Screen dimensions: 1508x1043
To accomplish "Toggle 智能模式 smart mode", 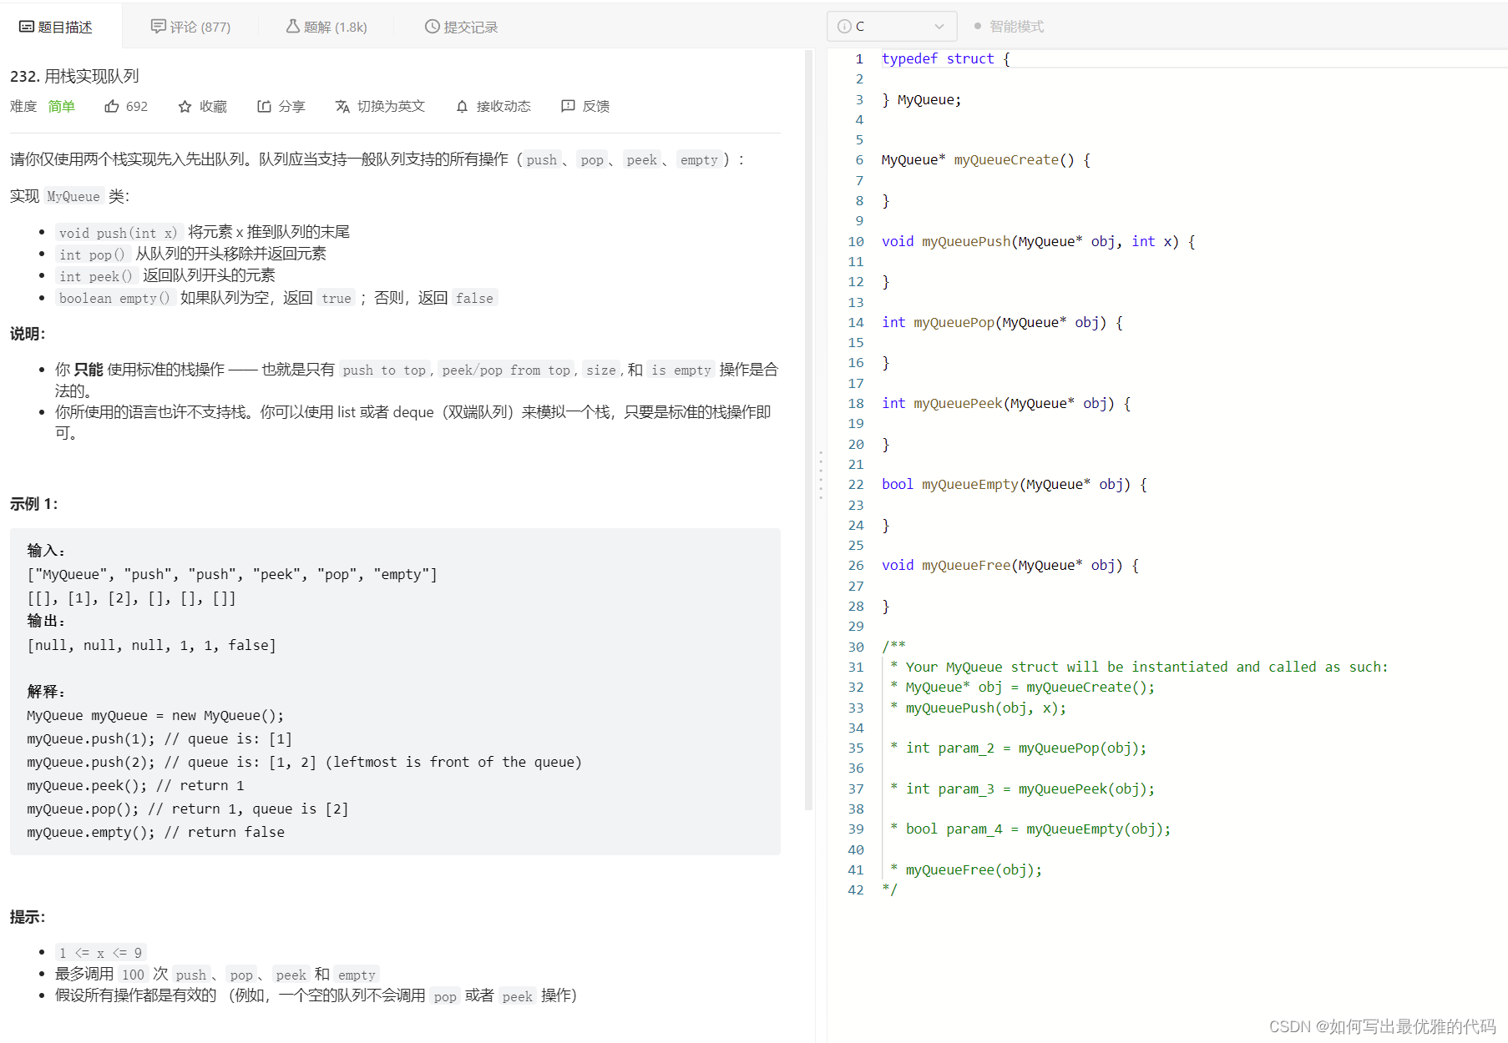I will pyautogui.click(x=1009, y=27).
